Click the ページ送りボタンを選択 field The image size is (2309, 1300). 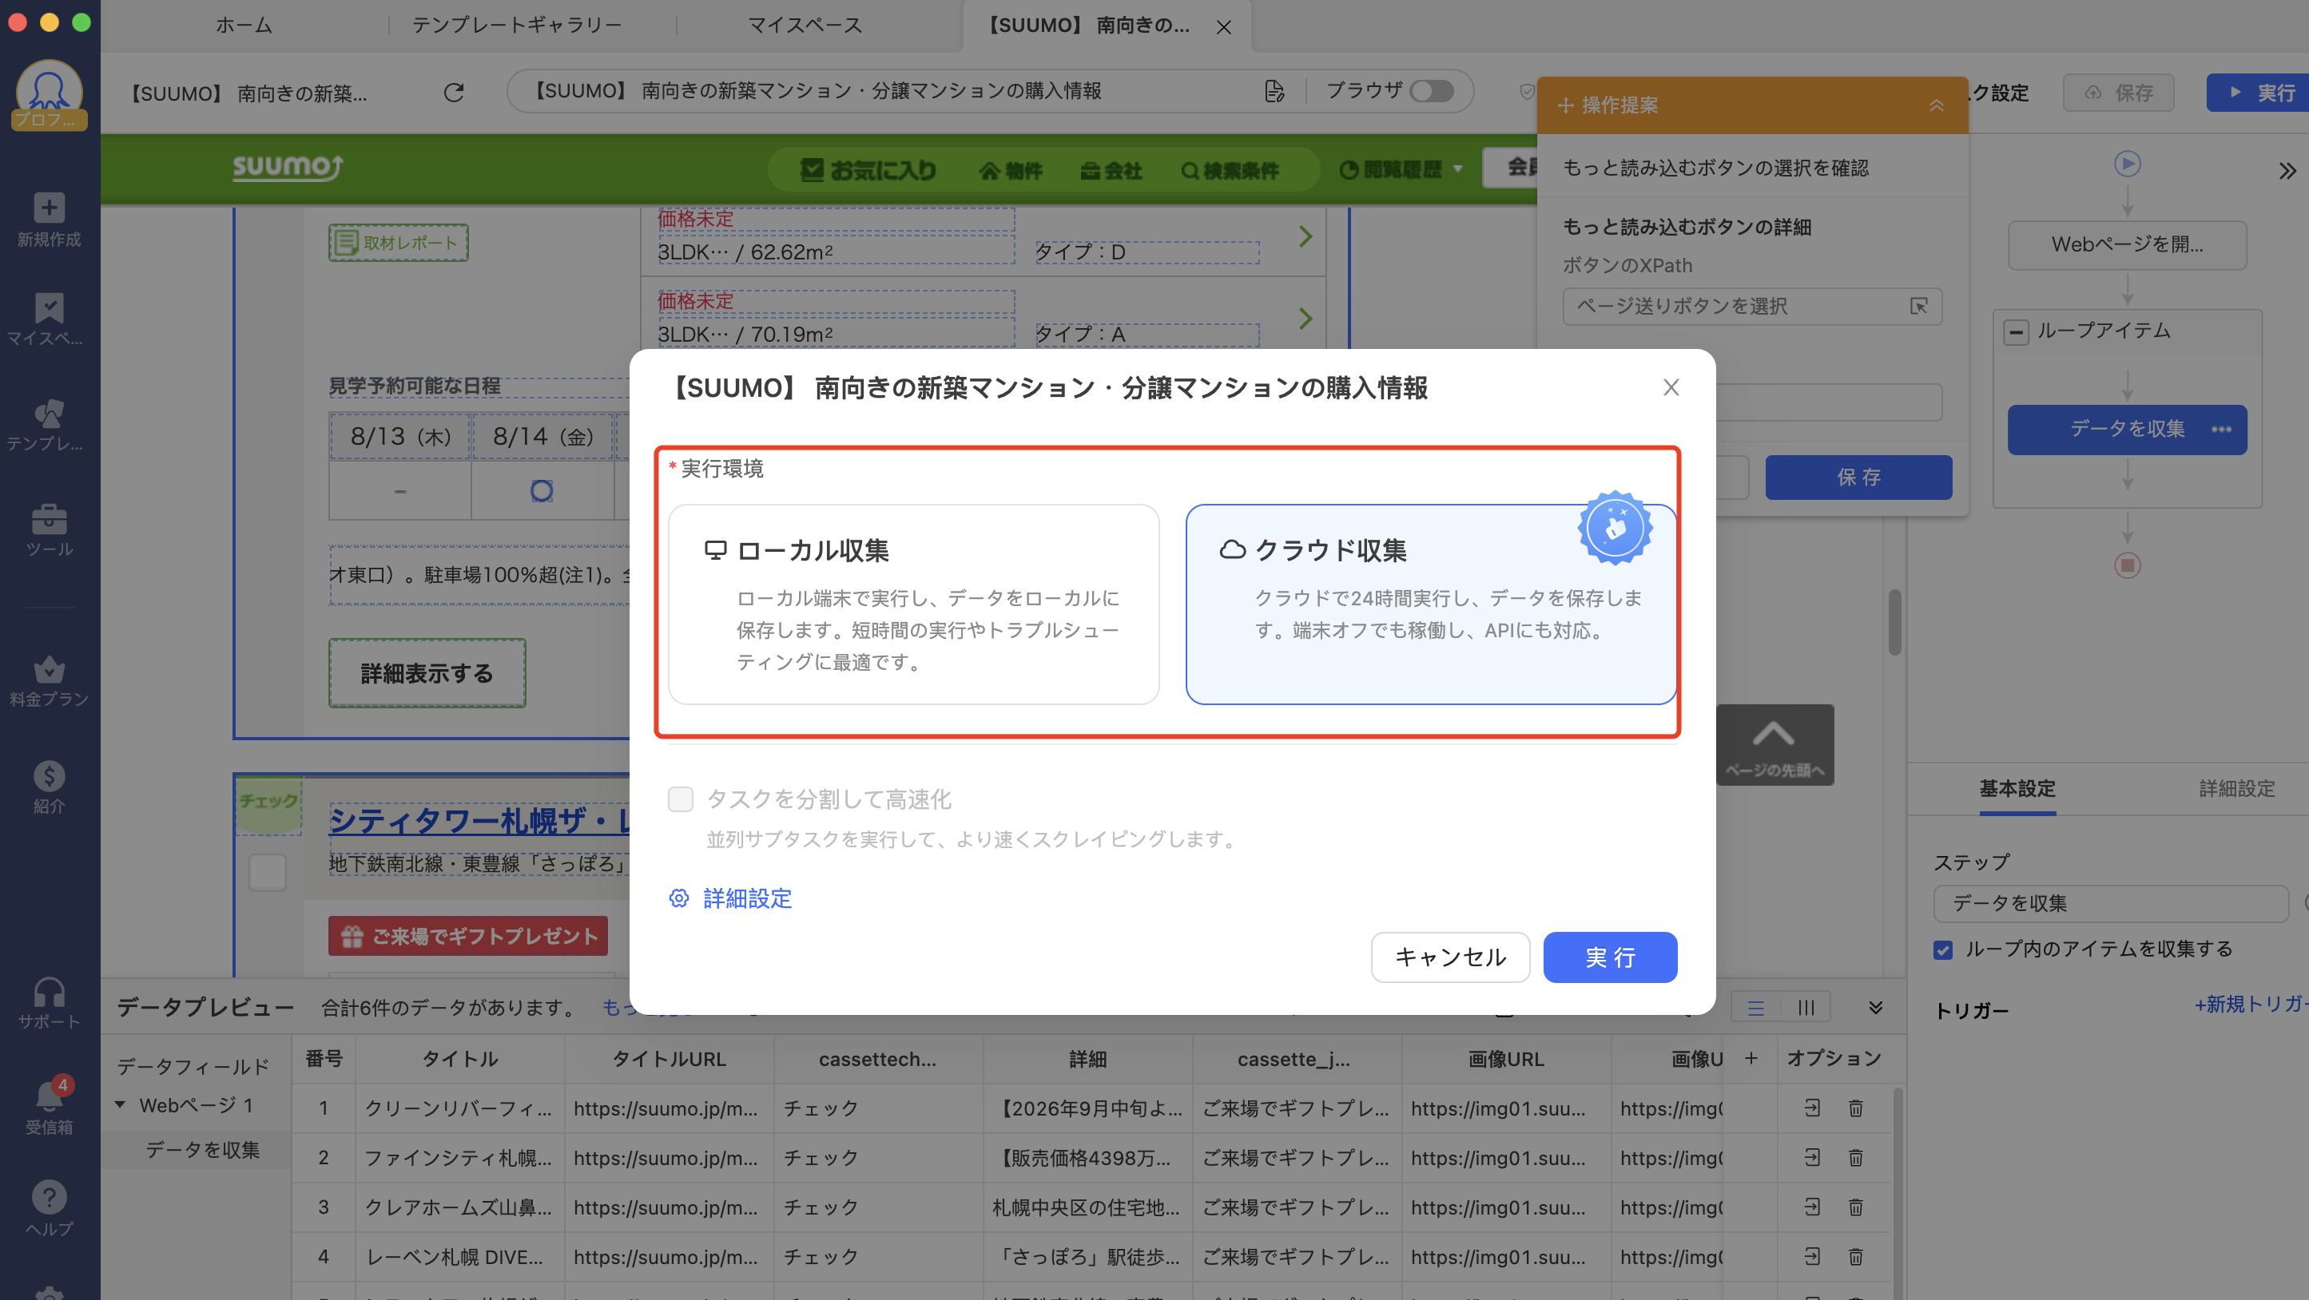click(1751, 307)
